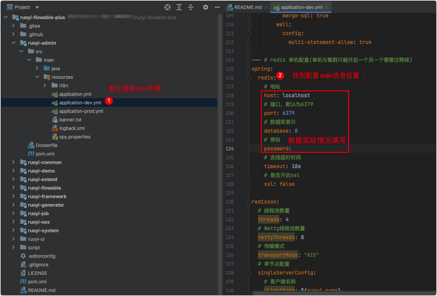
Task: Open application.yml file in tree
Action: click(75, 94)
